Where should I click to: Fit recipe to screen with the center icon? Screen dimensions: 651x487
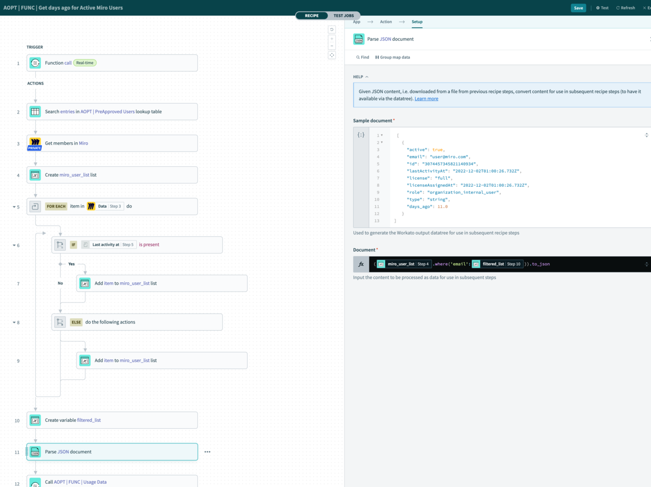[331, 55]
